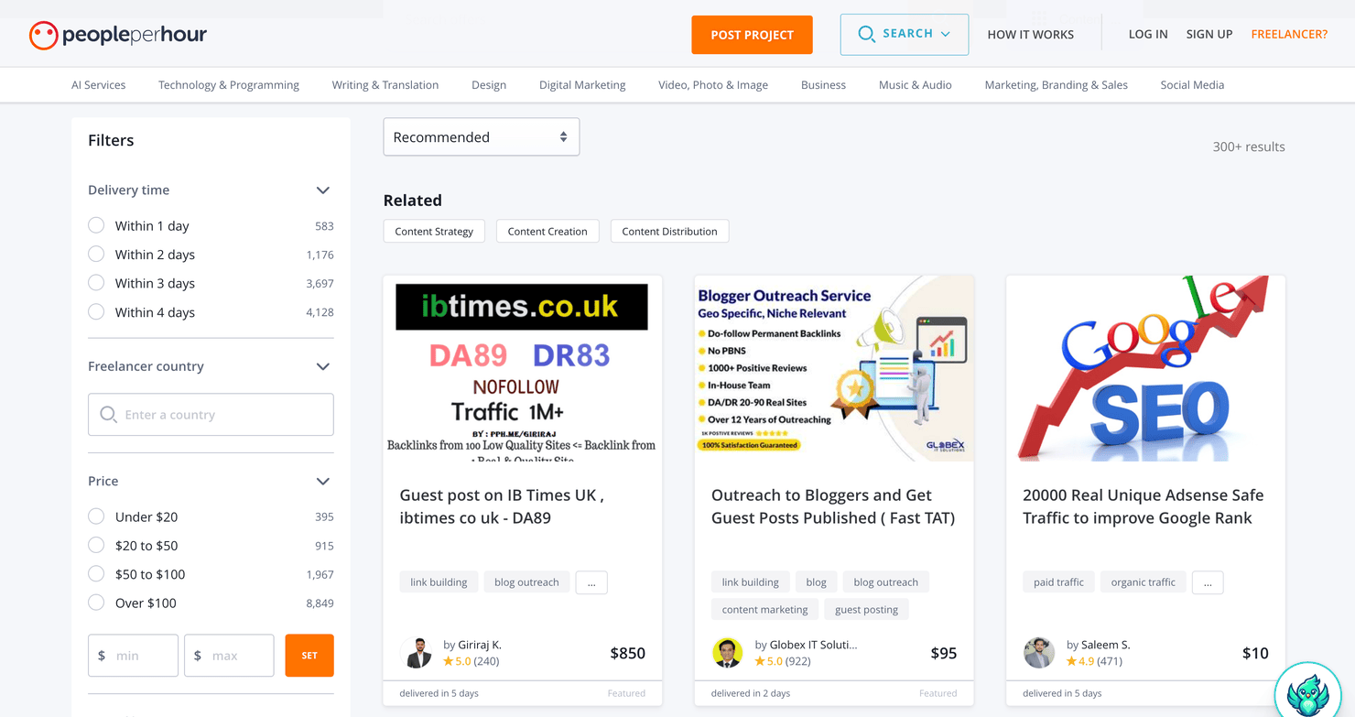Select the Over $100 price option
The height and width of the screenshot is (717, 1355).
[96, 603]
